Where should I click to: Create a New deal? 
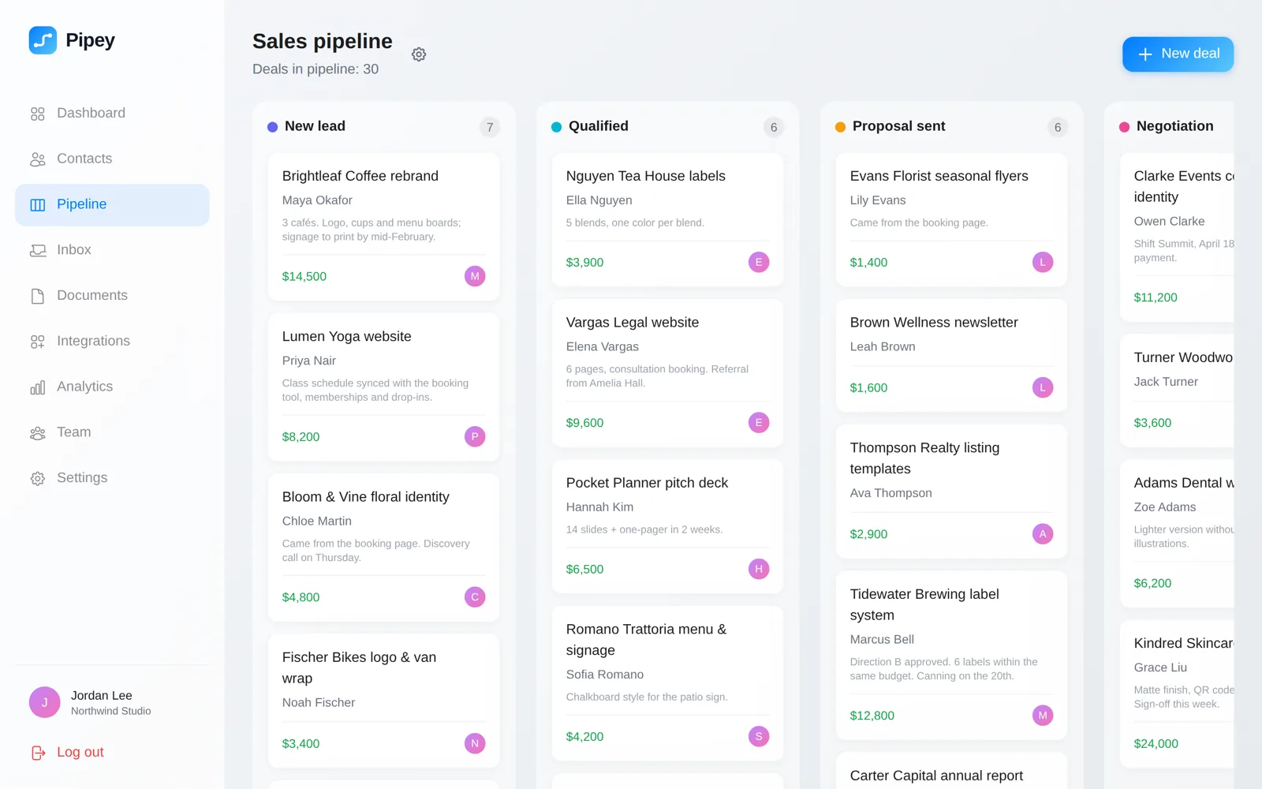1178,54
